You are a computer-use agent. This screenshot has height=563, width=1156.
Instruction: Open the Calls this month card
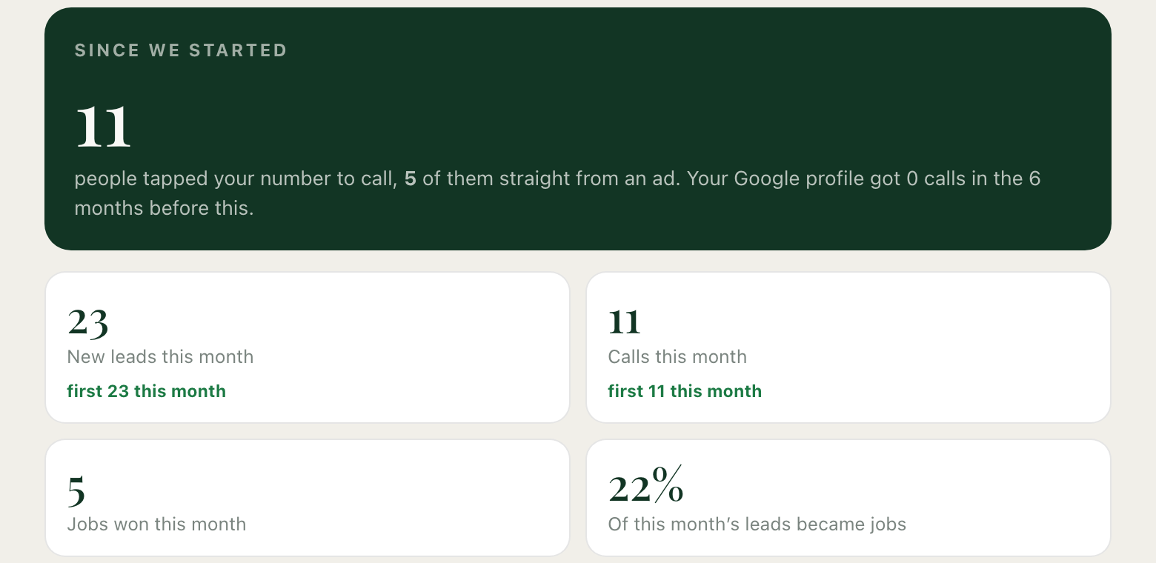click(x=848, y=347)
